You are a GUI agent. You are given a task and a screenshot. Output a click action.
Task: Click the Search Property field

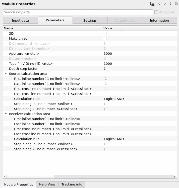(78, 12)
